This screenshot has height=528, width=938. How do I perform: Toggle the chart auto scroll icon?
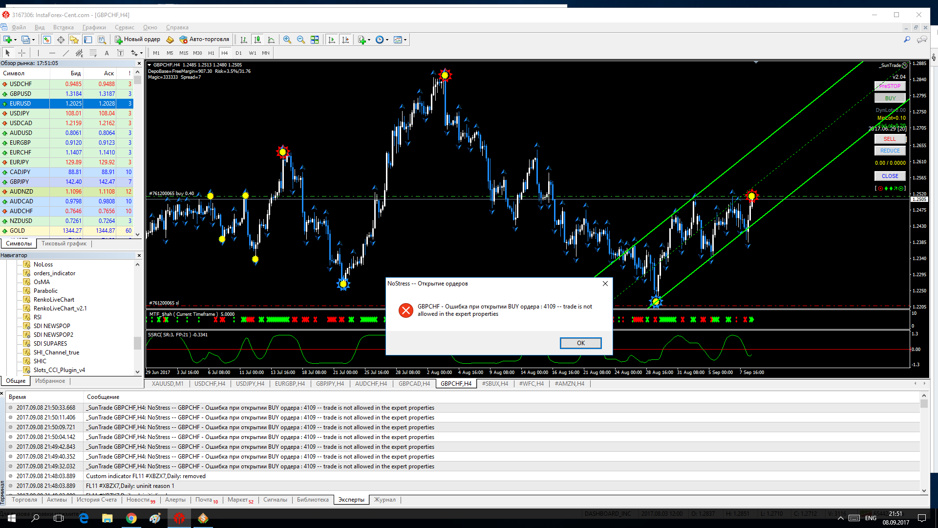pyautogui.click(x=332, y=40)
